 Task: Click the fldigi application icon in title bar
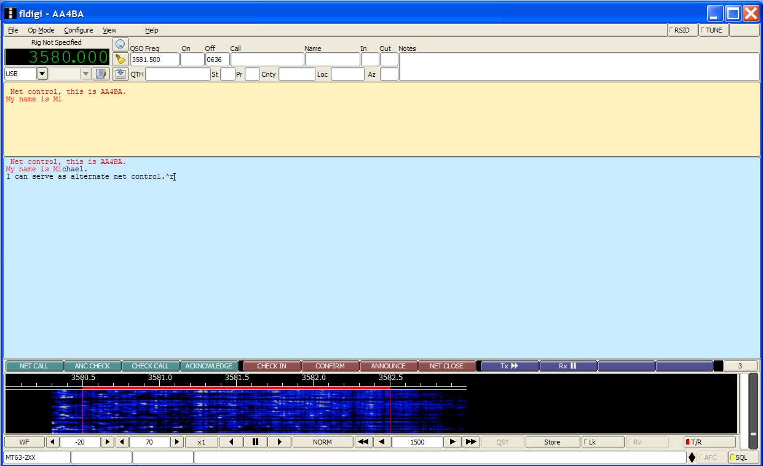click(x=10, y=14)
